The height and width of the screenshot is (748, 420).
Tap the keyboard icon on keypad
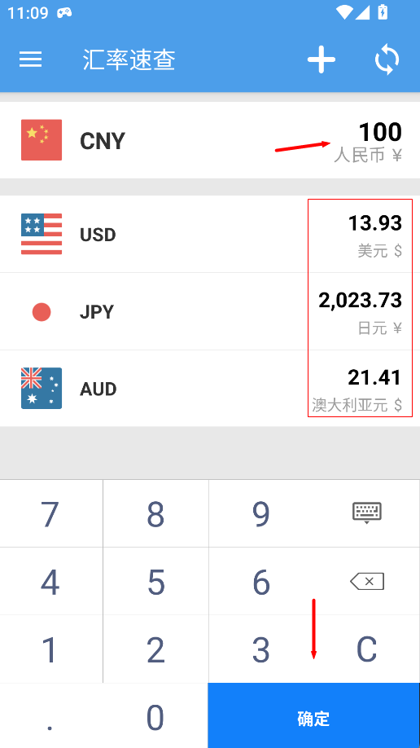366,513
